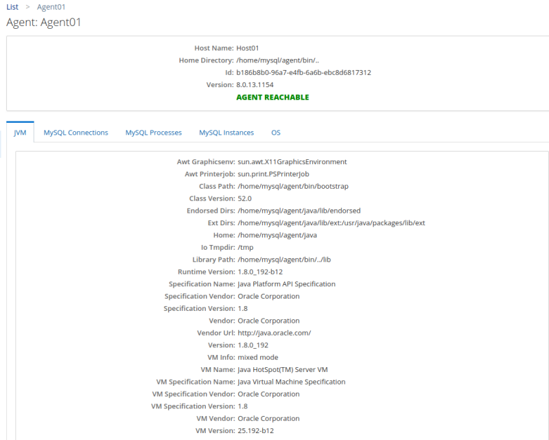Click the sun.print.PSPrinterJob value

click(x=273, y=174)
